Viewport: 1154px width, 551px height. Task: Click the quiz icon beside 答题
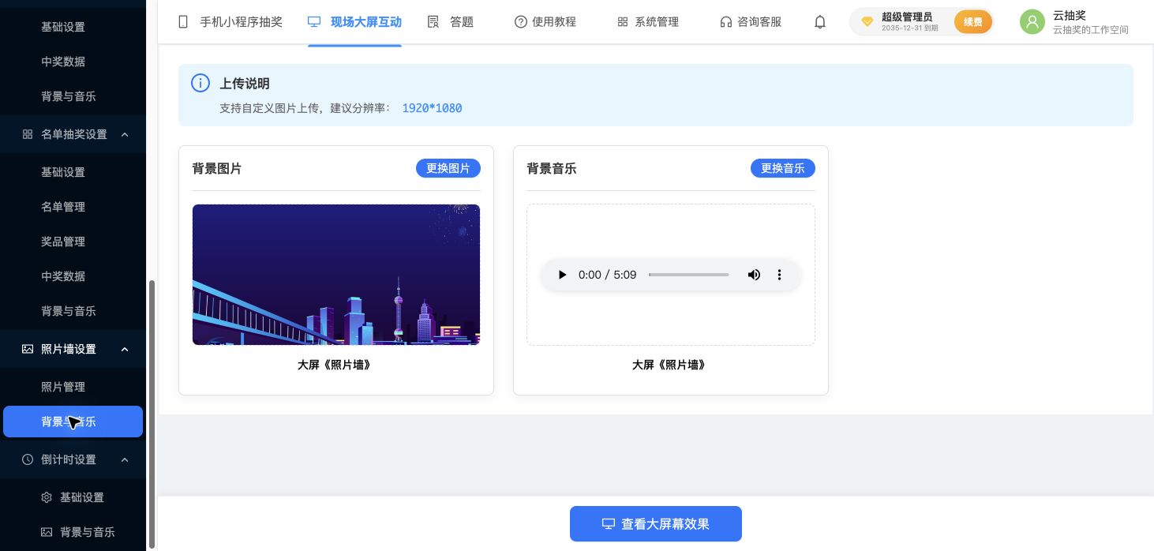point(433,22)
